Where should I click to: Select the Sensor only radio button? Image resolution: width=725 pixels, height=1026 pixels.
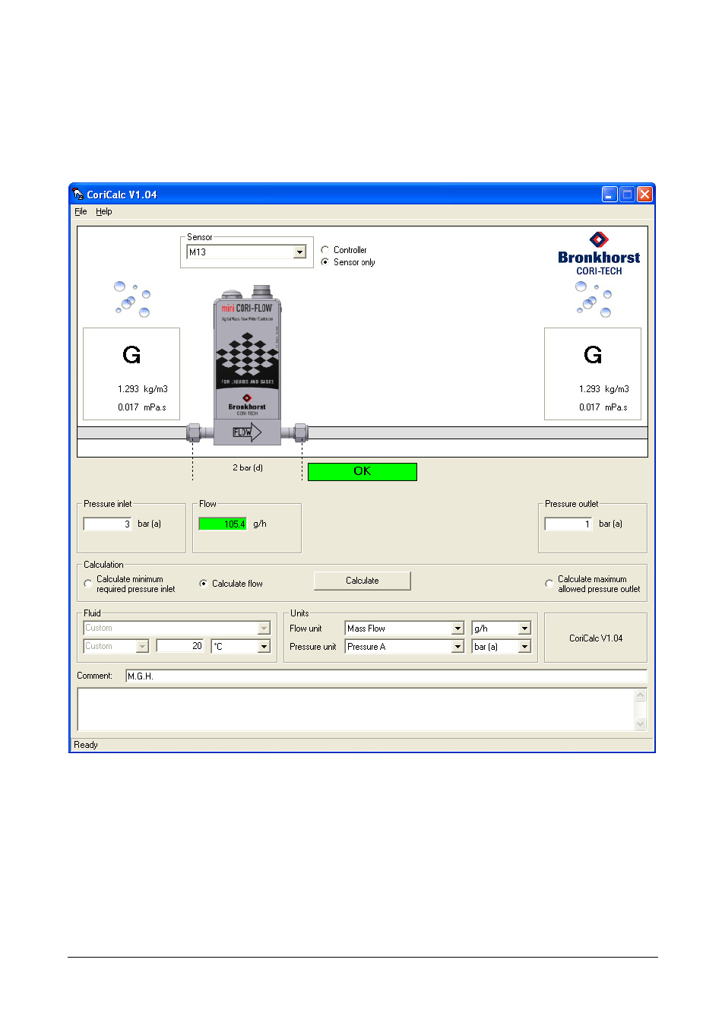coord(325,262)
